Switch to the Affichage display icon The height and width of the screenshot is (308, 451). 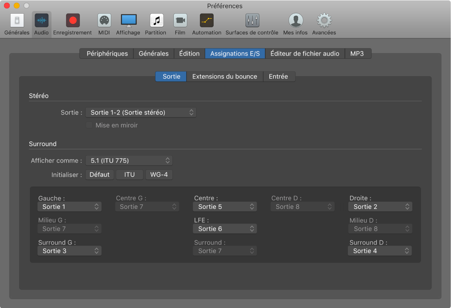click(x=128, y=20)
